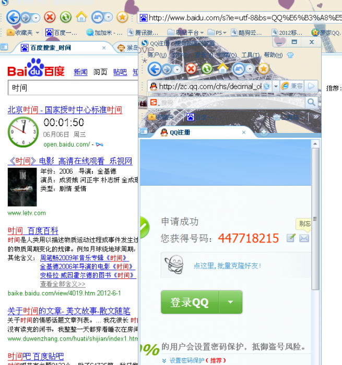Open the address bar dropdown arrow in QQ注册 window
This screenshot has width=342, height=365.
pyautogui.click(x=276, y=87)
